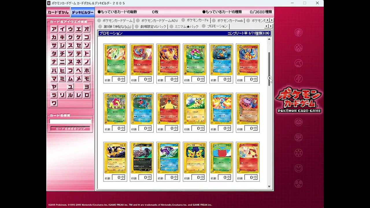The height and width of the screenshot is (208, 370).
Task: Select the ユ kana search button
Action: tap(70, 87)
